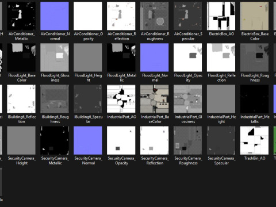276x207 pixels.
Task: Select IBuilding6_Specular thumbnail
Action: pyautogui.click(x=88, y=99)
